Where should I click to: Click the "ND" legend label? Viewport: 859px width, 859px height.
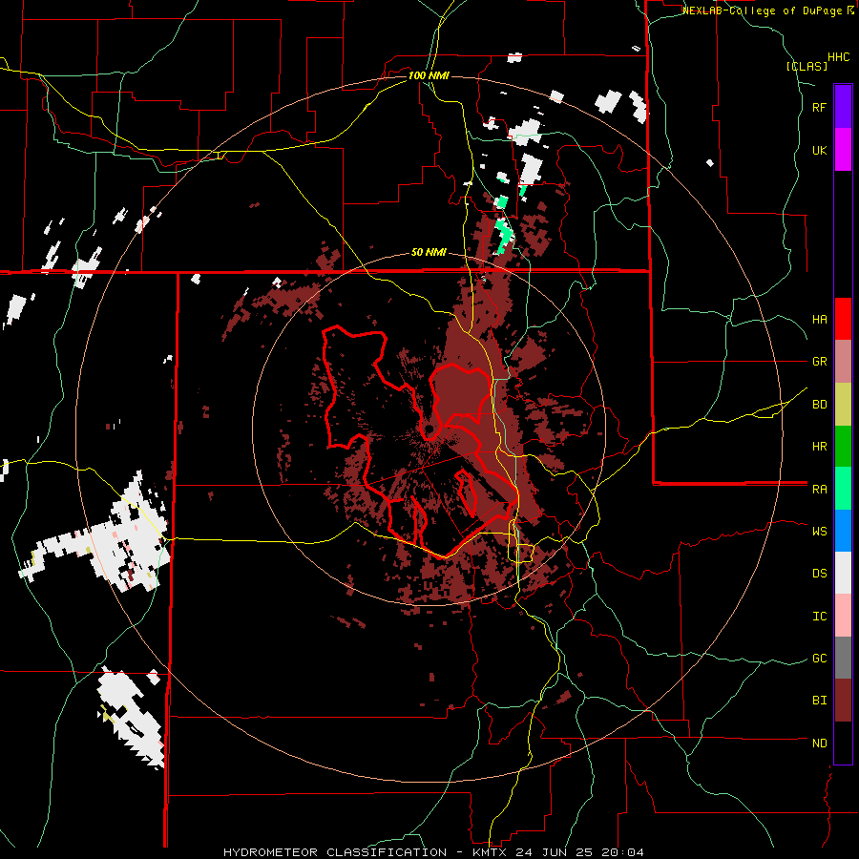pos(819,744)
